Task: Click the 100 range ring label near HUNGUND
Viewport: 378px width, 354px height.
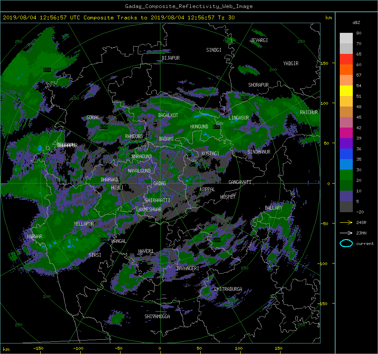Action: (217, 127)
